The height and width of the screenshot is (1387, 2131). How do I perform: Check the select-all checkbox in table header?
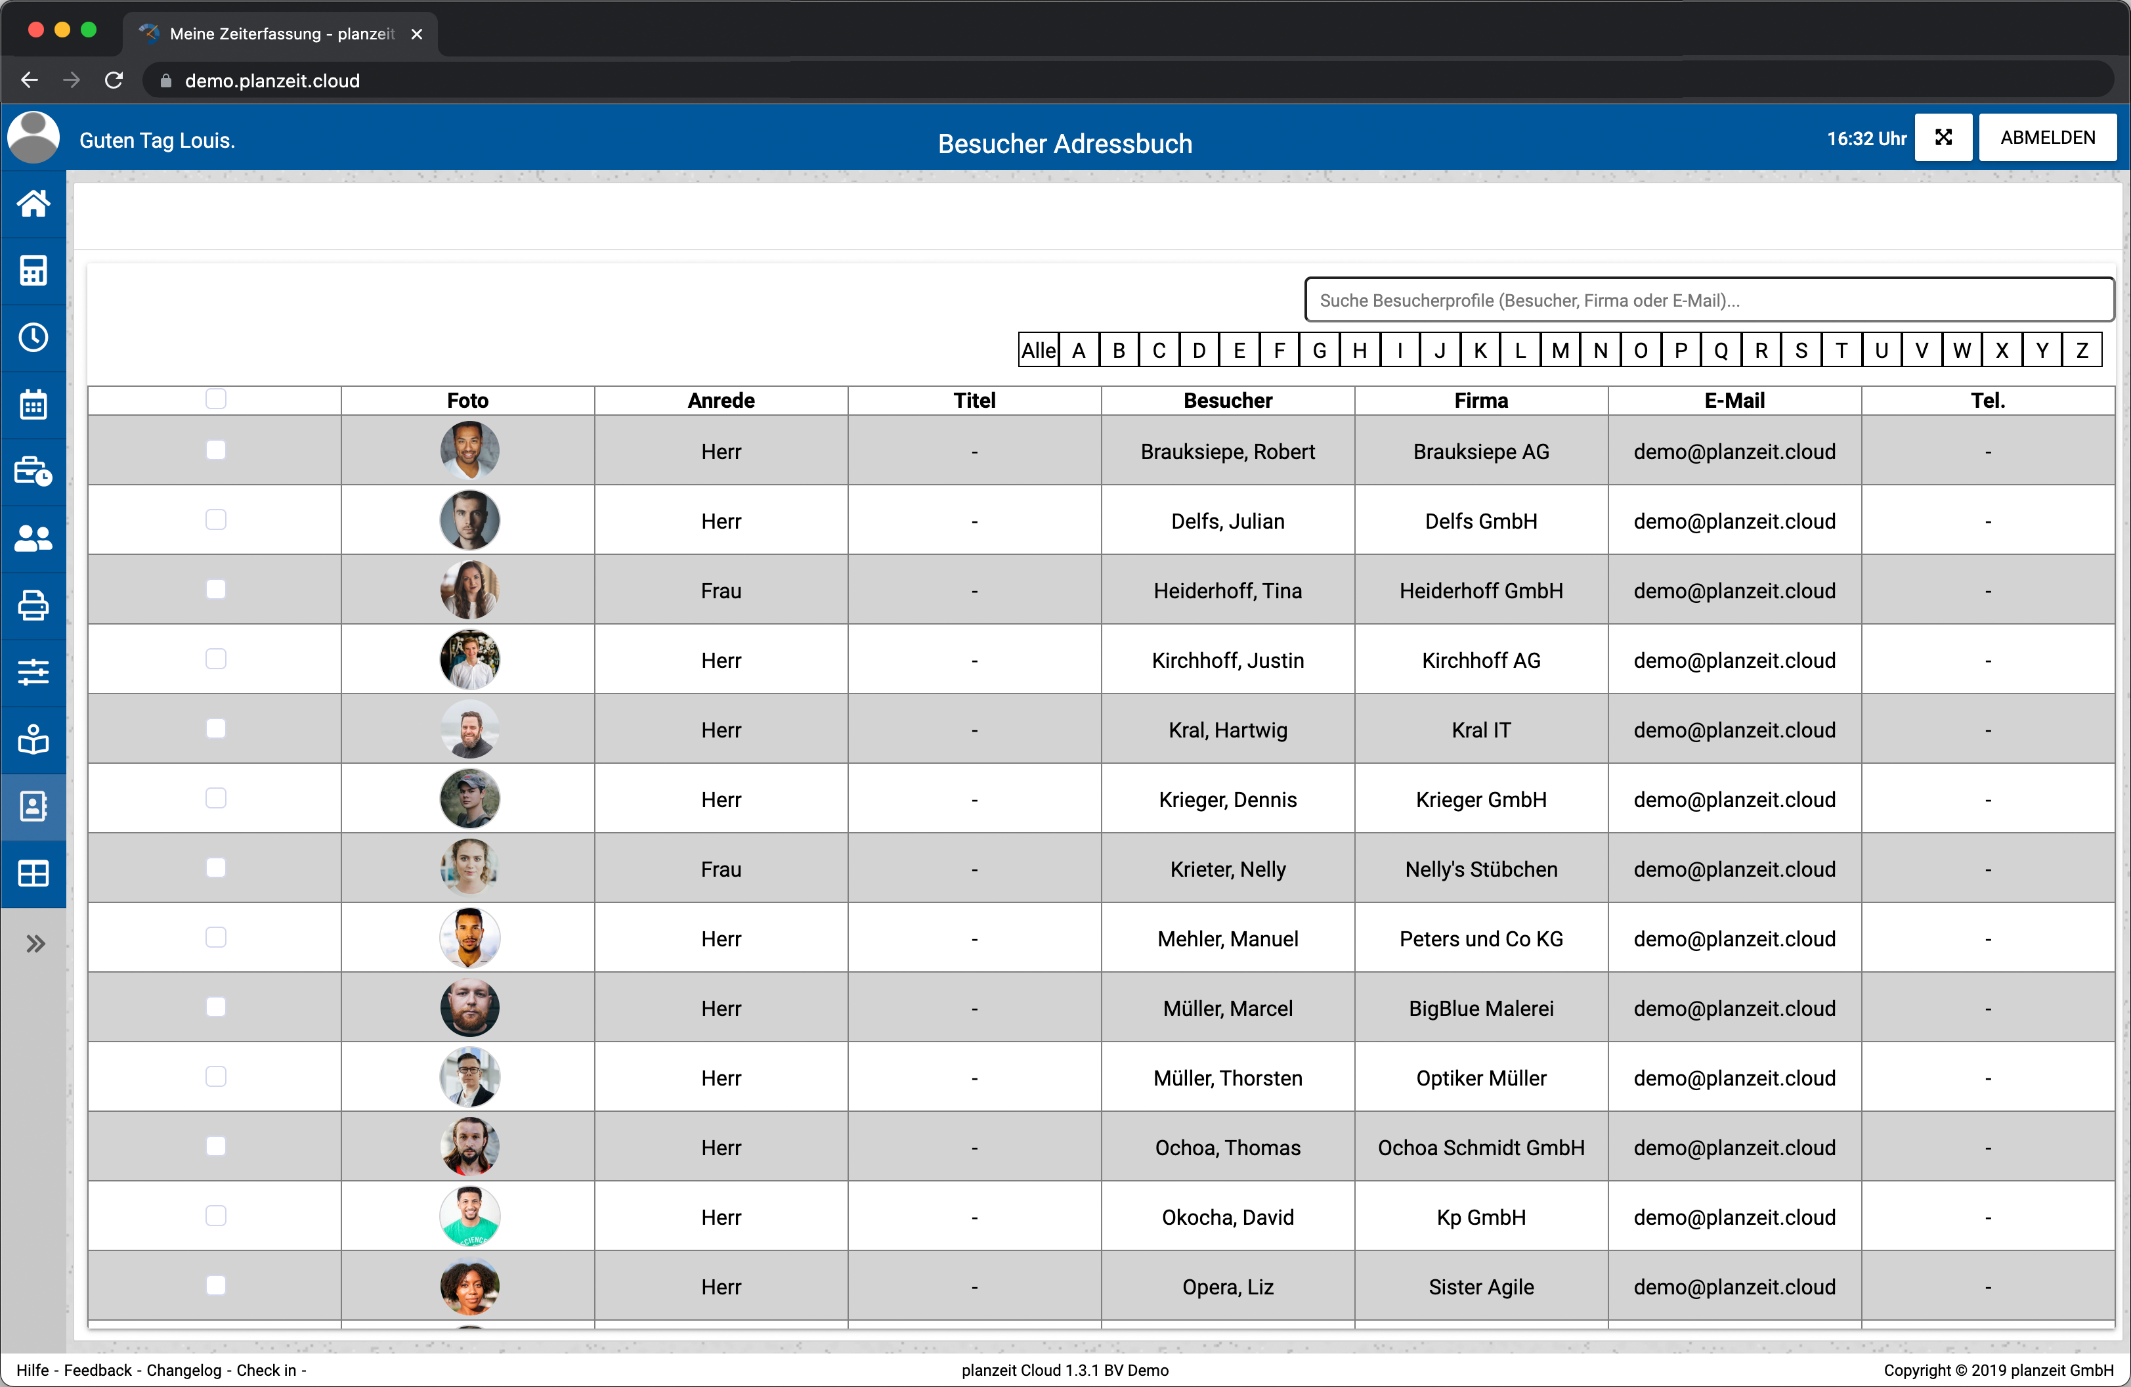tap(215, 399)
